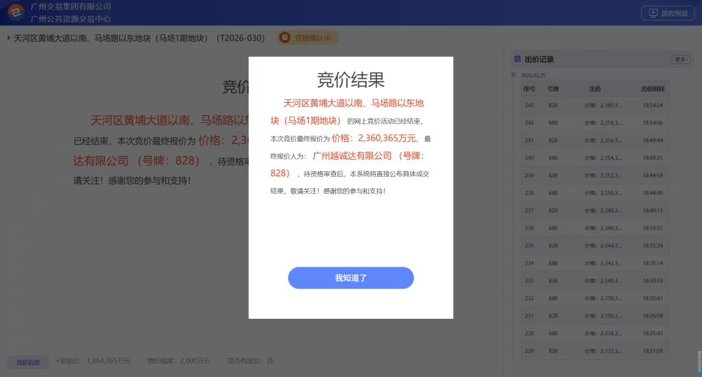Image resolution: width=702 pixels, height=377 pixels.
Task: Click the 出价记录 panel icon
Action: (518, 59)
